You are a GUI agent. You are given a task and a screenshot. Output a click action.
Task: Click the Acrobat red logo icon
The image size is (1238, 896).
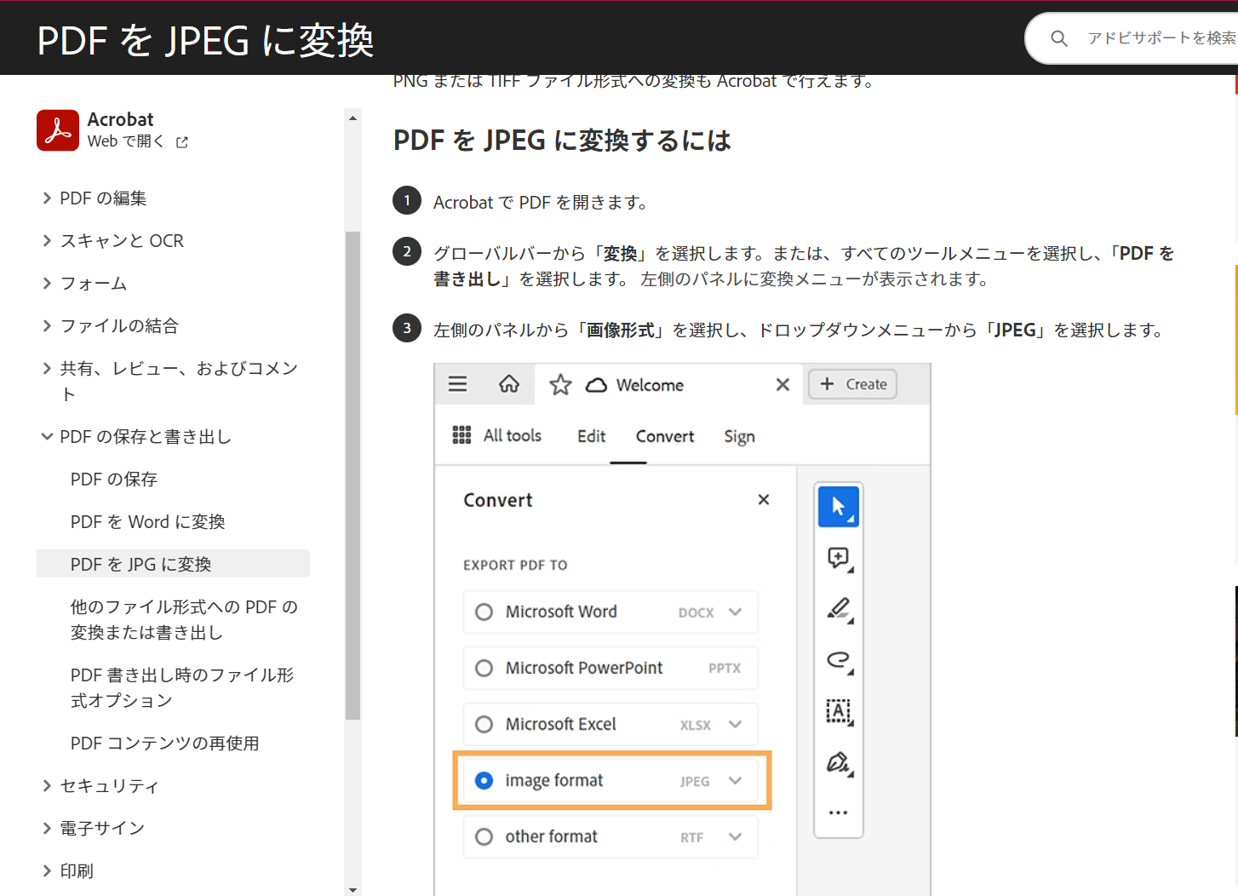pos(58,129)
